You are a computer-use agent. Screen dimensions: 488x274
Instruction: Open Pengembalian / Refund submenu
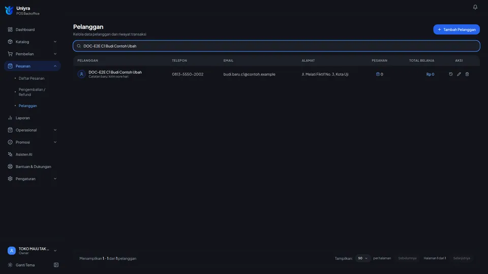pos(32,92)
